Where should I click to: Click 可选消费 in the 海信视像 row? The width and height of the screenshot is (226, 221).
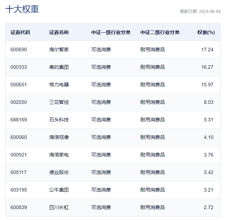coord(101,137)
